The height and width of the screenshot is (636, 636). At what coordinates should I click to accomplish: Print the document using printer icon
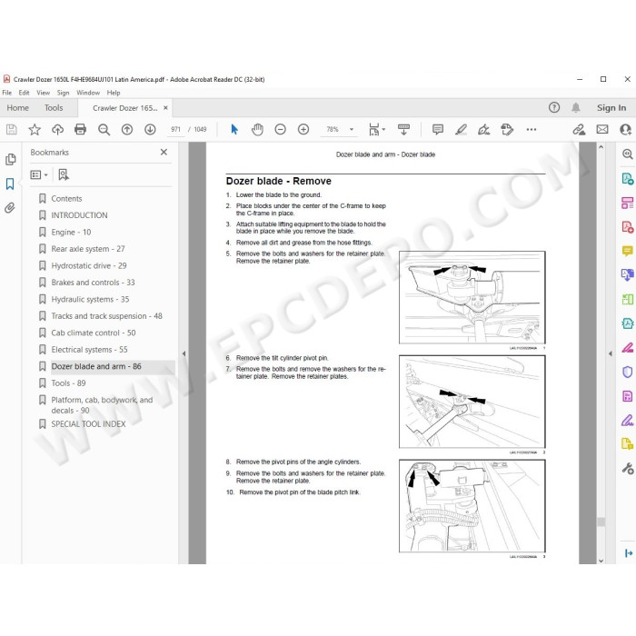80,129
